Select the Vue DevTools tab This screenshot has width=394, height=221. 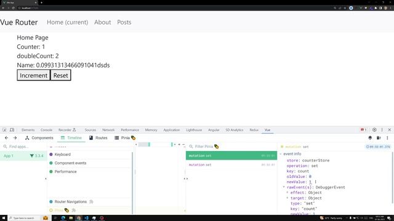coord(267,130)
